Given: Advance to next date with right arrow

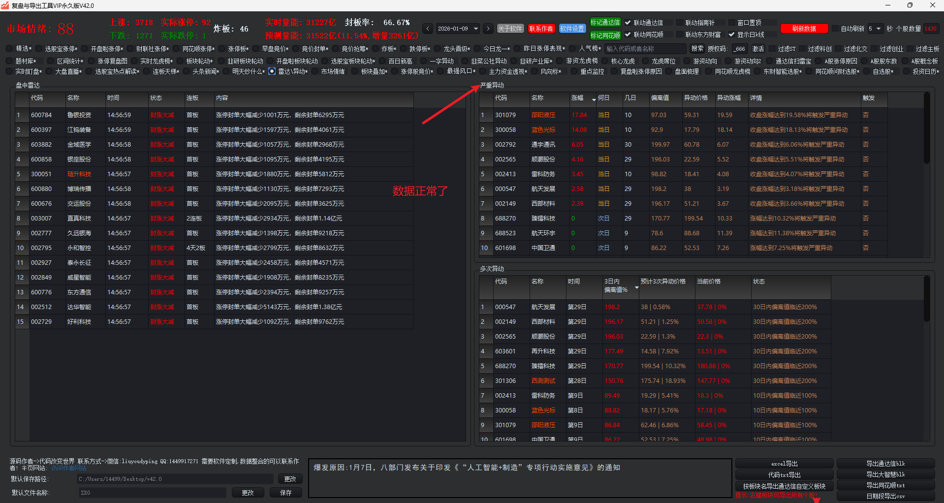Looking at the screenshot, I should pos(488,29).
